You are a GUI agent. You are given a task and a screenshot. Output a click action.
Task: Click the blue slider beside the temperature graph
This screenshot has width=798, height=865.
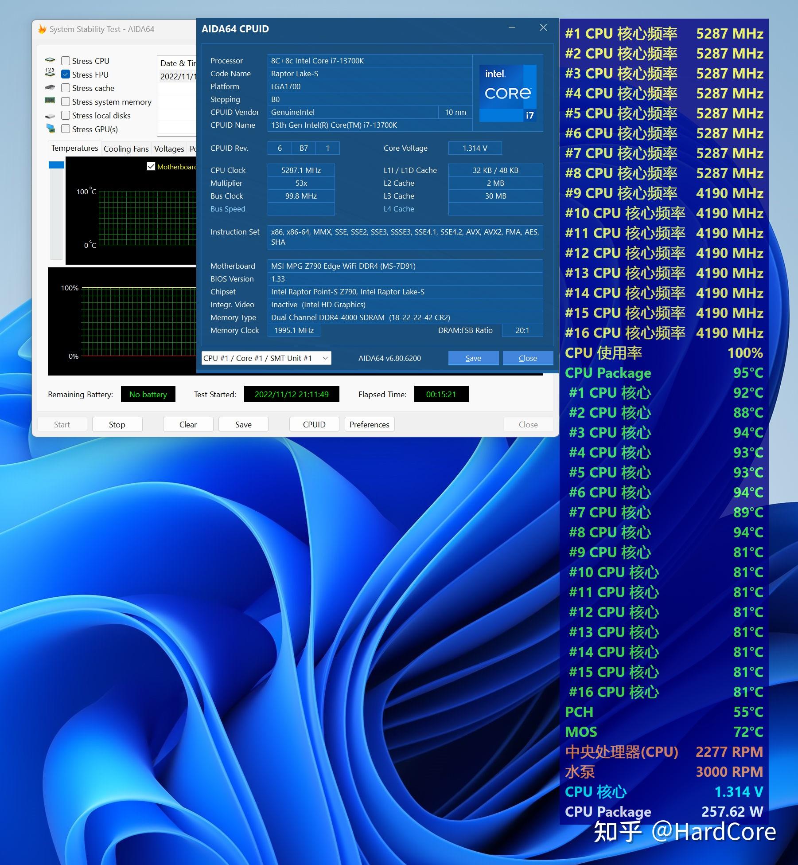[x=56, y=165]
